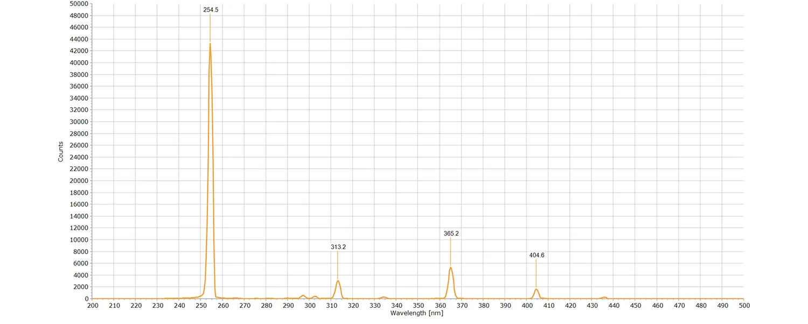Select the 50000 value on the Counts axis

[x=80, y=4]
